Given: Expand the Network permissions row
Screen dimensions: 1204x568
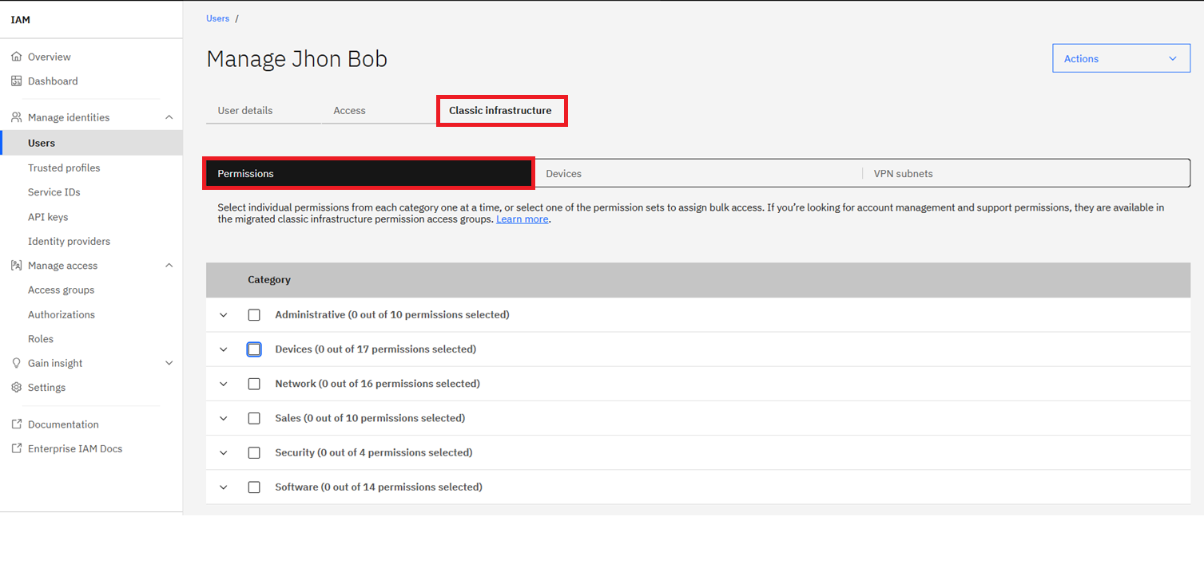Looking at the screenshot, I should 224,384.
